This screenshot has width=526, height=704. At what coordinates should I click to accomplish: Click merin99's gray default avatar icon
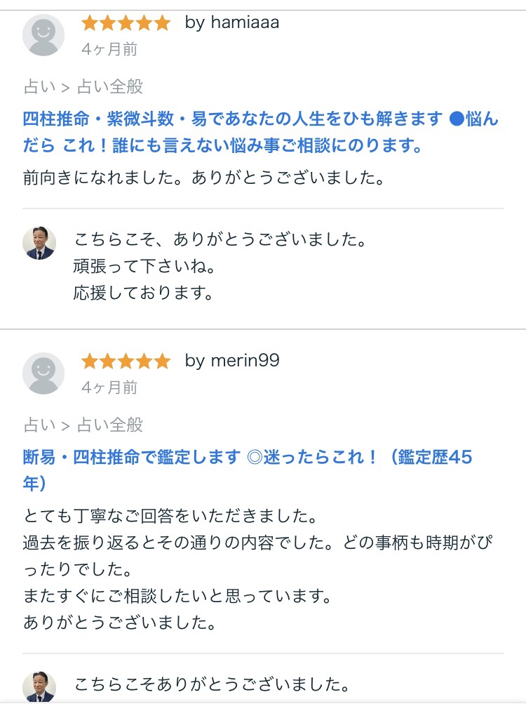pos(43,373)
